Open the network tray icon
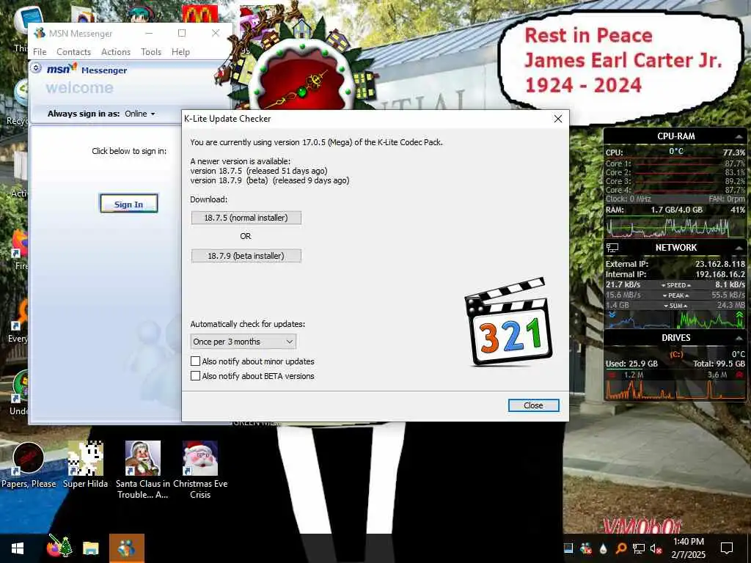The image size is (751, 563). coord(639,548)
